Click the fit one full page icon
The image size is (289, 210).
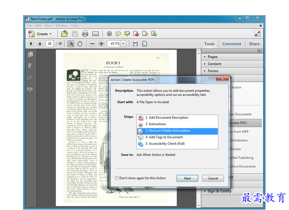(145, 44)
